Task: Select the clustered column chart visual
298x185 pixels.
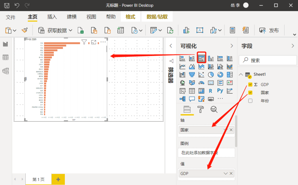Action: pos(211,58)
